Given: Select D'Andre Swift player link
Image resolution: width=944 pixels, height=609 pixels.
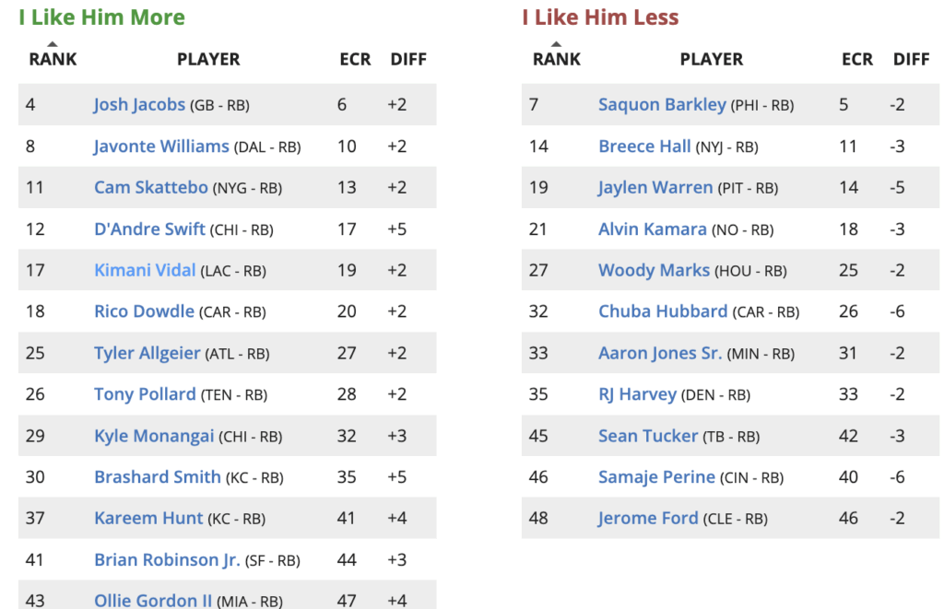Looking at the screenshot, I should tap(149, 229).
